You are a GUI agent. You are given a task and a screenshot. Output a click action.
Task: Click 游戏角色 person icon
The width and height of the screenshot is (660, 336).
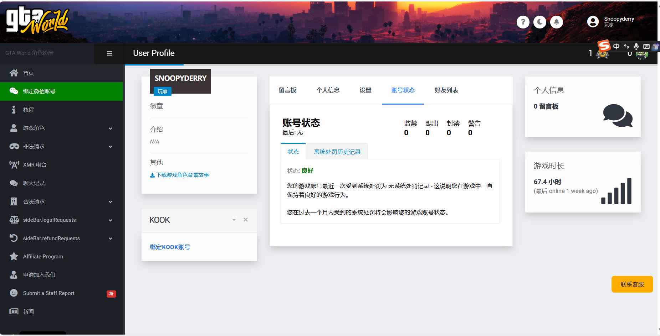pos(14,128)
